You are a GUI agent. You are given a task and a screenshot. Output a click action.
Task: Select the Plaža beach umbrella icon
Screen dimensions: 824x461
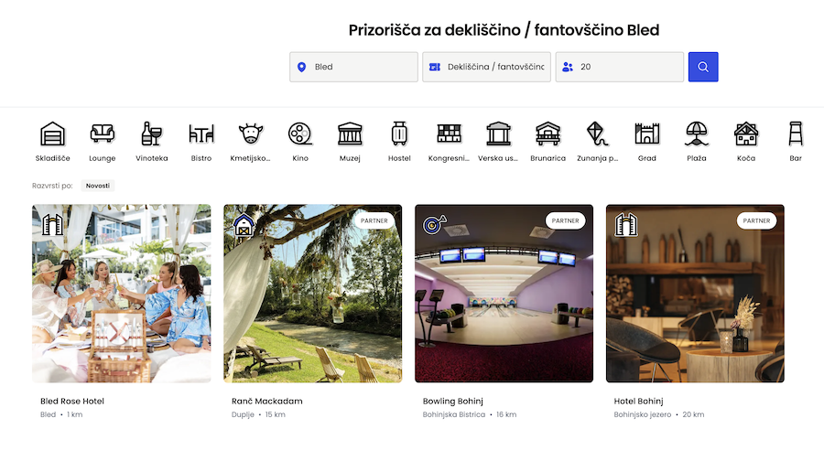click(697, 134)
